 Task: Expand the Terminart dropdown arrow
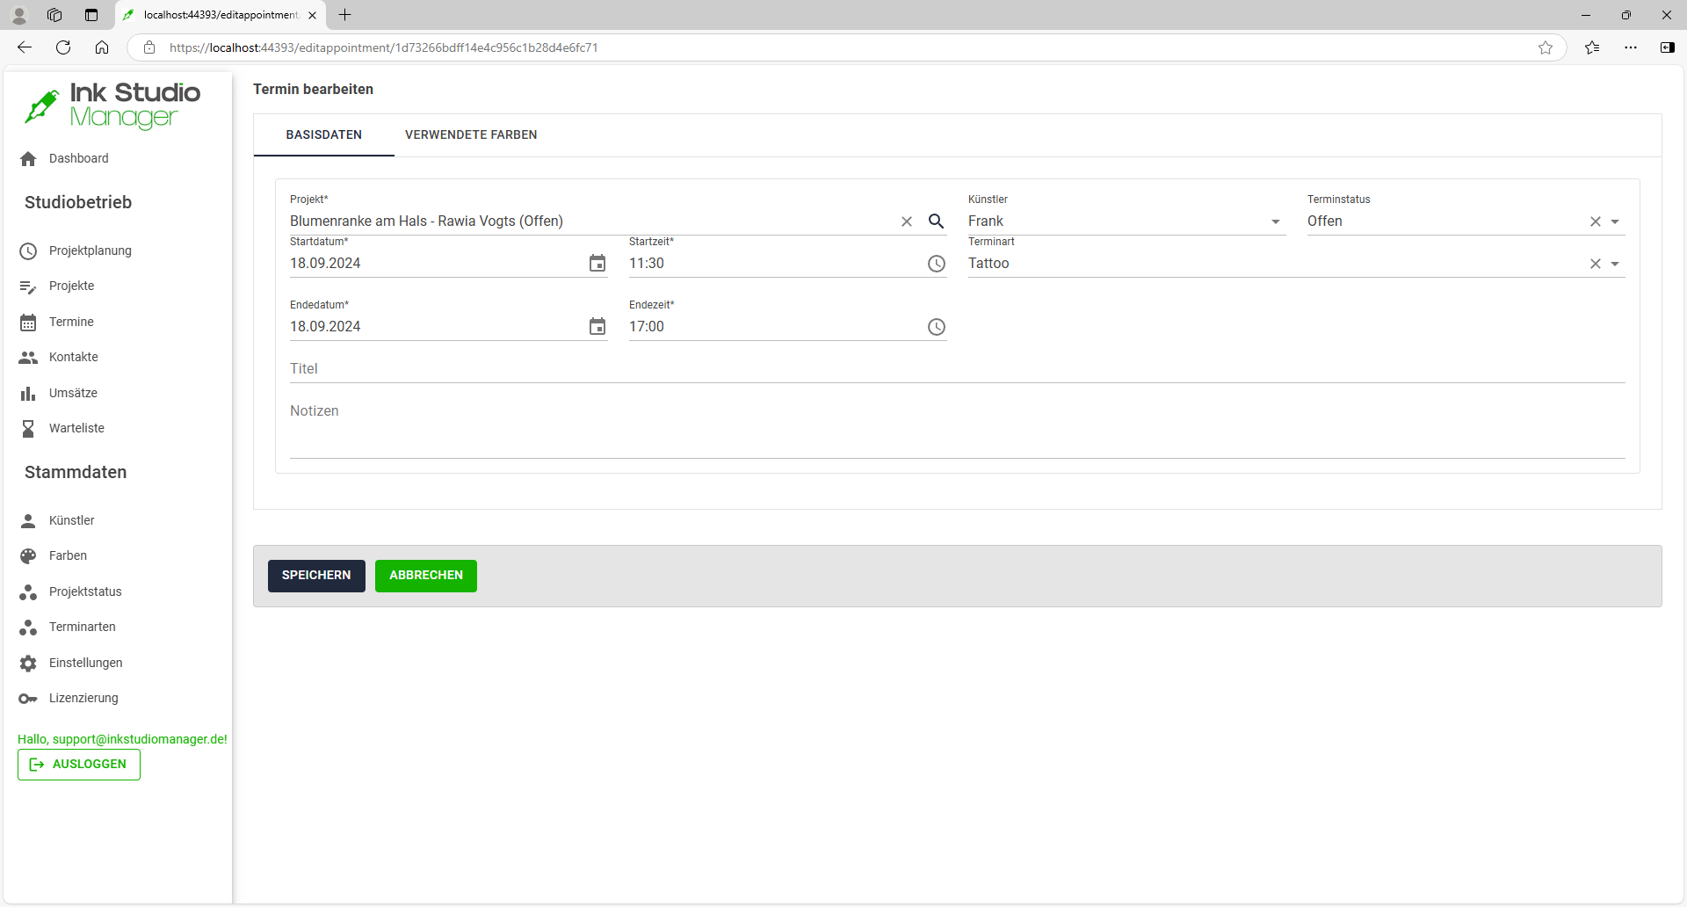1615,264
